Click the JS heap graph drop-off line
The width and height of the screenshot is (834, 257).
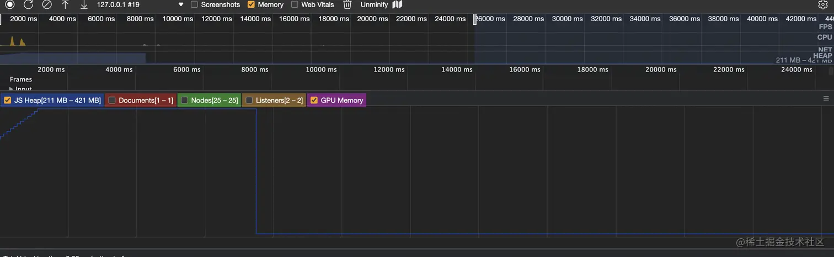(x=256, y=171)
